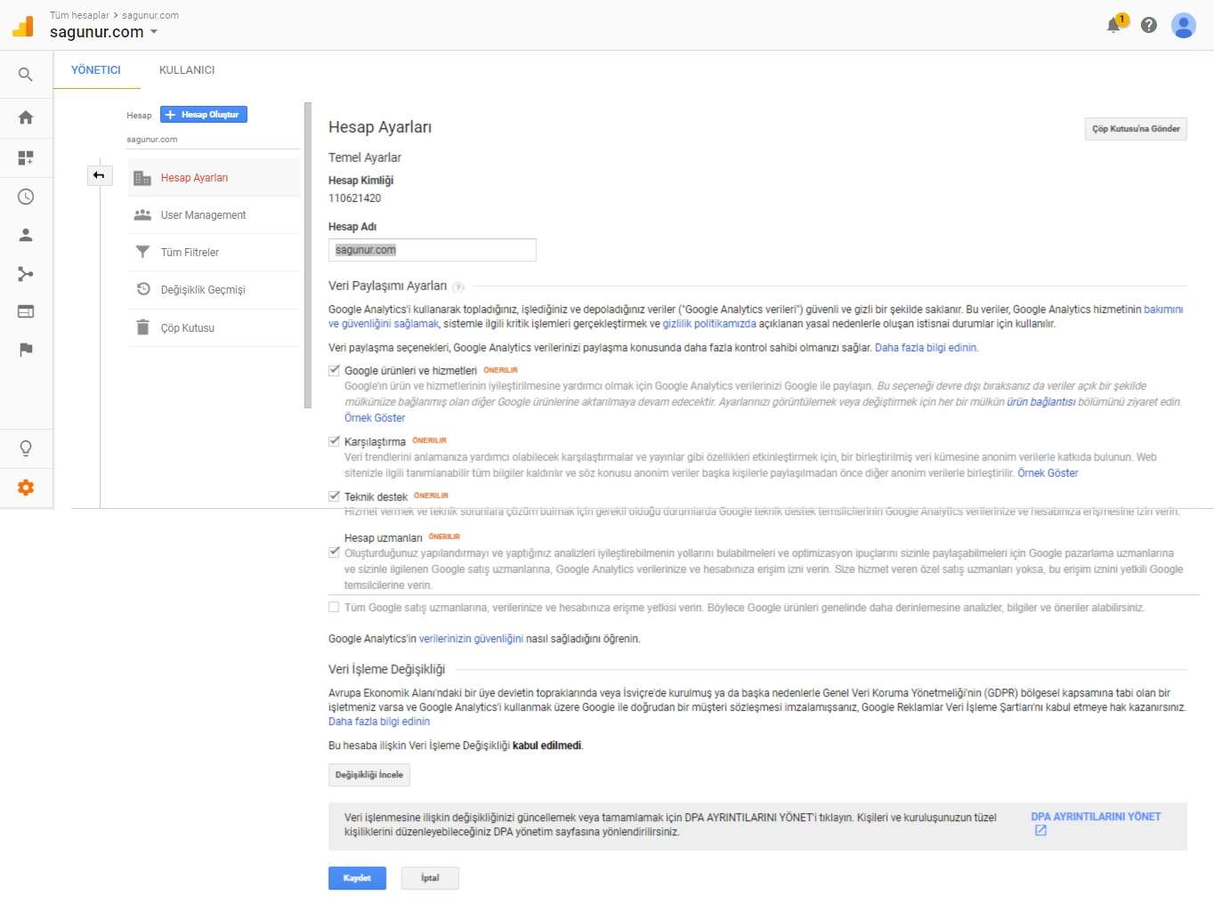This screenshot has width=1214, height=911.
Task: Open the Audience person icon
Action: [26, 235]
